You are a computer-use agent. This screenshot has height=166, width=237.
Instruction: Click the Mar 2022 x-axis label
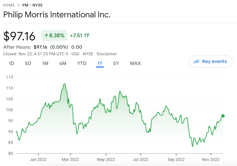70,159
